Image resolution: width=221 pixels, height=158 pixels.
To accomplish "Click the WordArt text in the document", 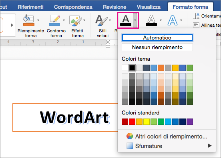I will pyautogui.click(x=75, y=117).
